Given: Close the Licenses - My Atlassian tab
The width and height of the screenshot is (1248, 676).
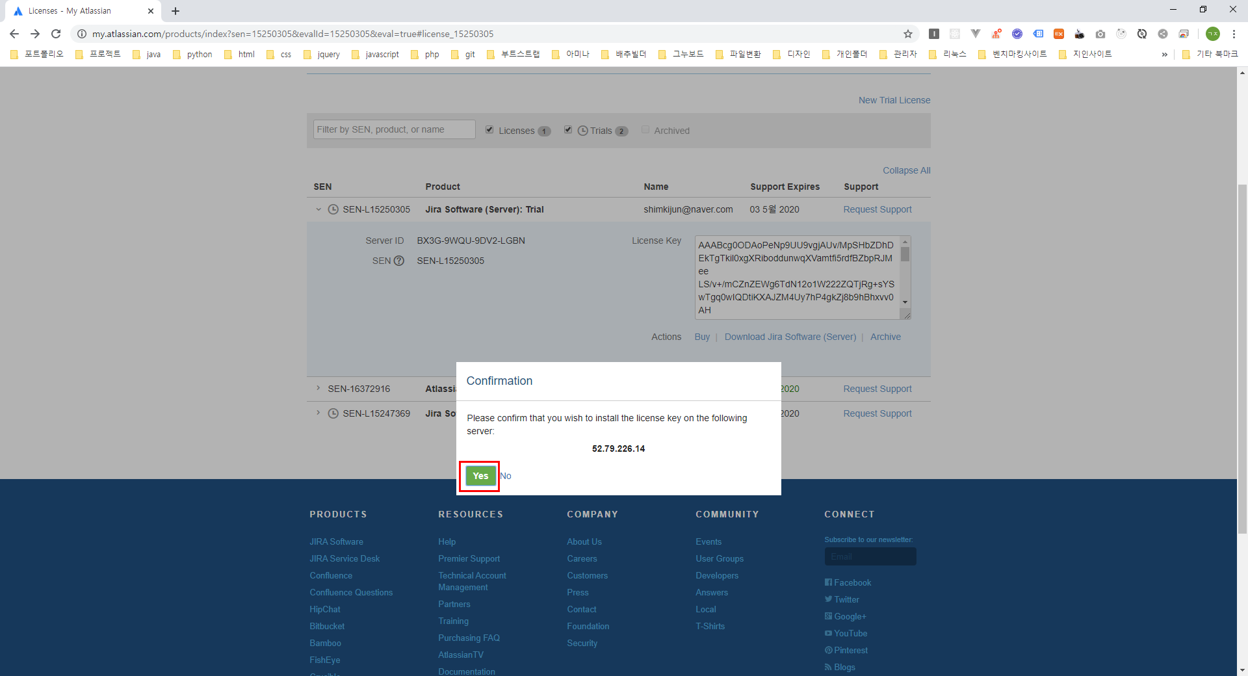Looking at the screenshot, I should pos(151,11).
